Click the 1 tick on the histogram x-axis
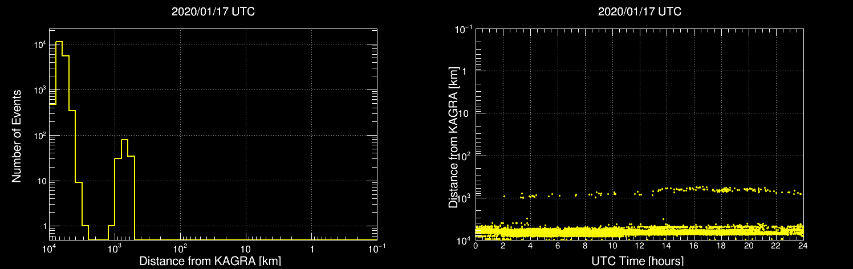Image resolution: width=853 pixels, height=269 pixels. point(312,250)
